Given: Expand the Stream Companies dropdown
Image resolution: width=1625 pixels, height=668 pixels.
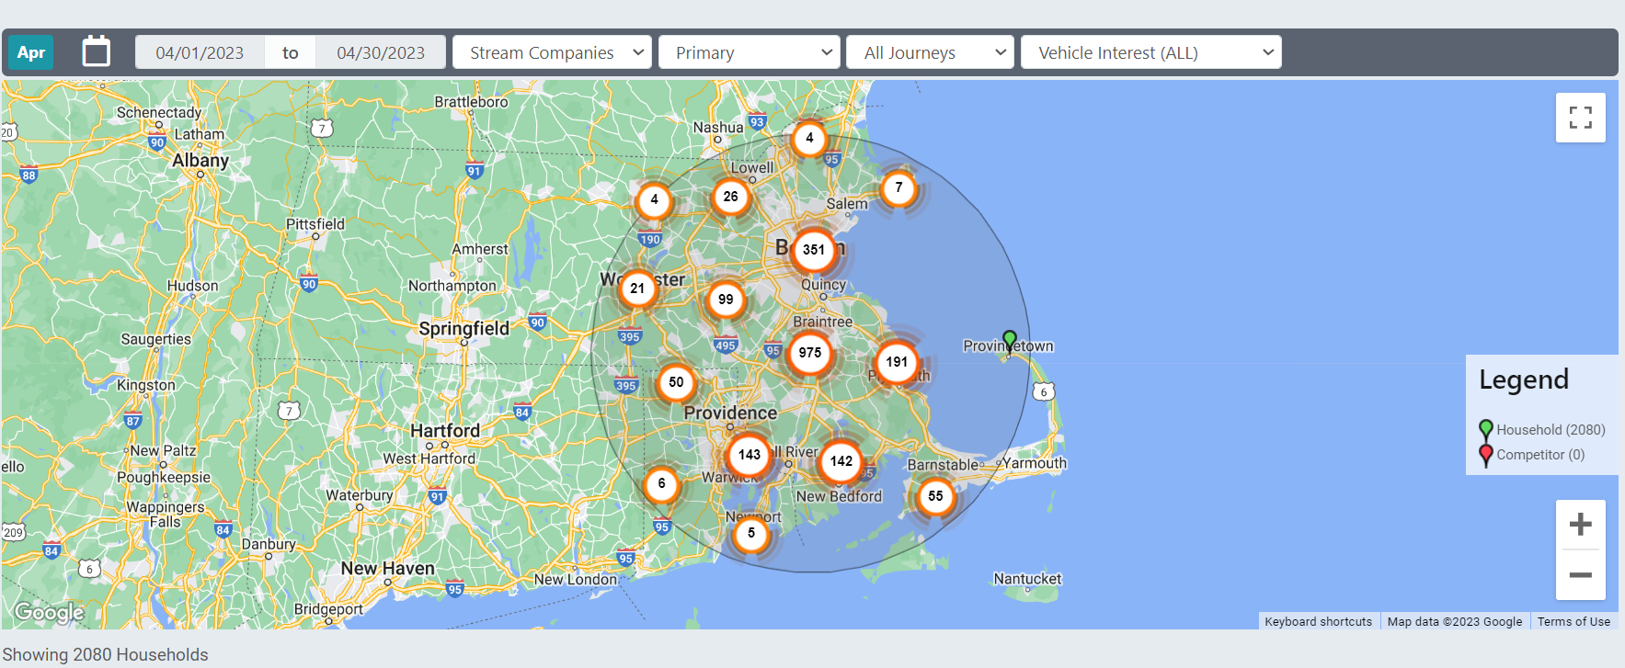Looking at the screenshot, I should point(552,52).
